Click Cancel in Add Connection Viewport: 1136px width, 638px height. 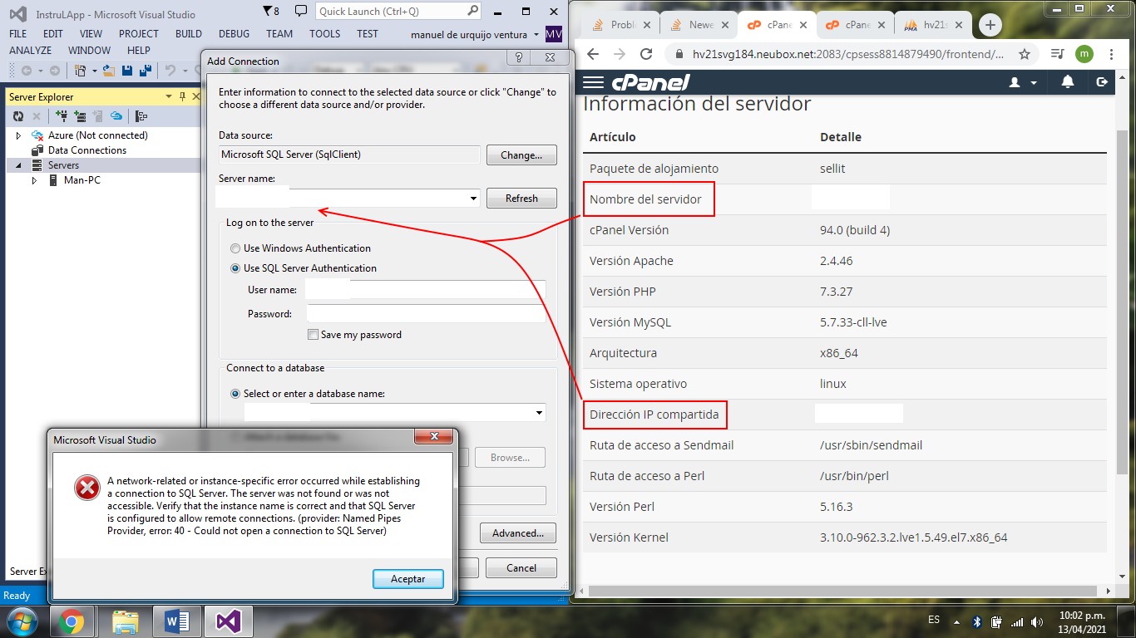pos(521,568)
